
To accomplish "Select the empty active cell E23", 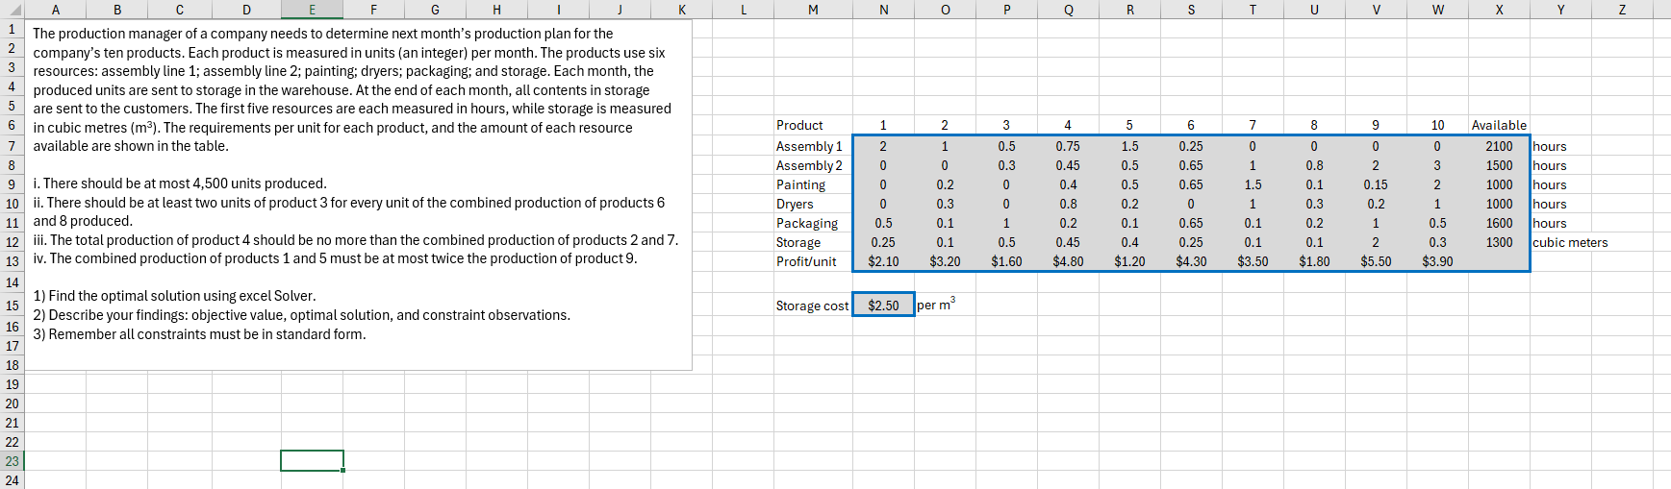I will (312, 461).
